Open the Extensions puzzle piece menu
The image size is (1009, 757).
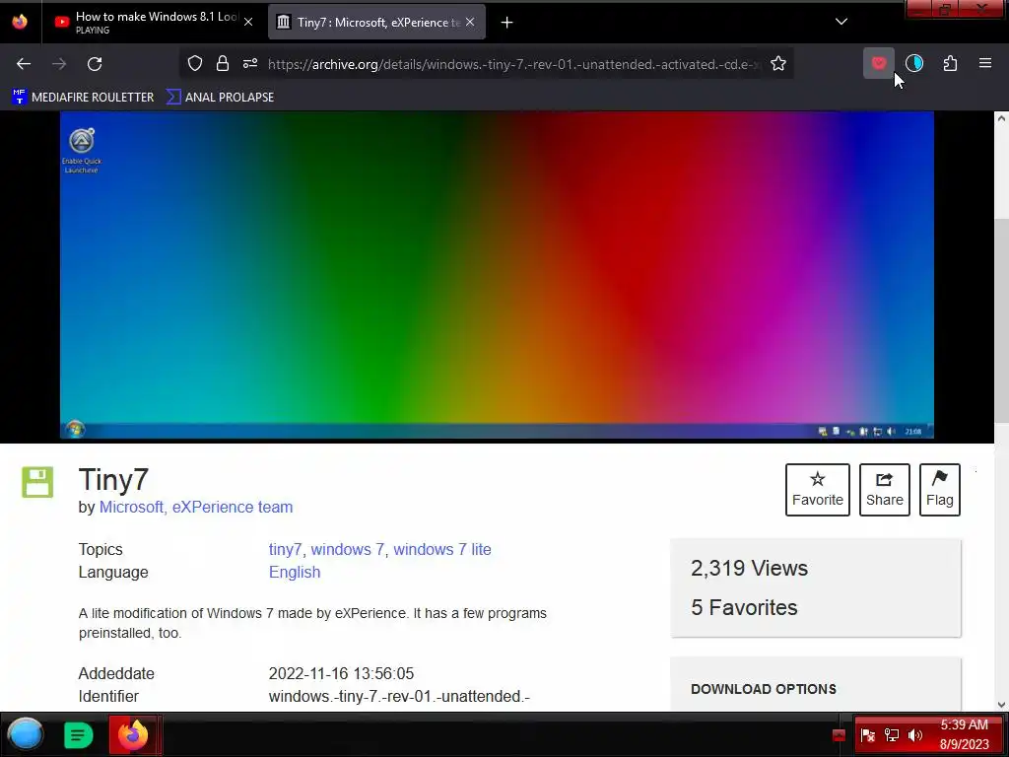[x=950, y=63]
